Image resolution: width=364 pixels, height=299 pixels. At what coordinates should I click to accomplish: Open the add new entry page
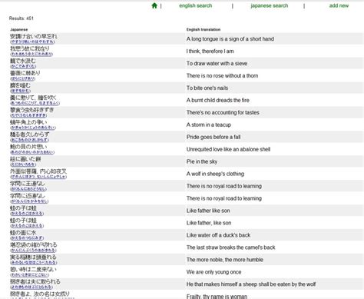coord(339,5)
